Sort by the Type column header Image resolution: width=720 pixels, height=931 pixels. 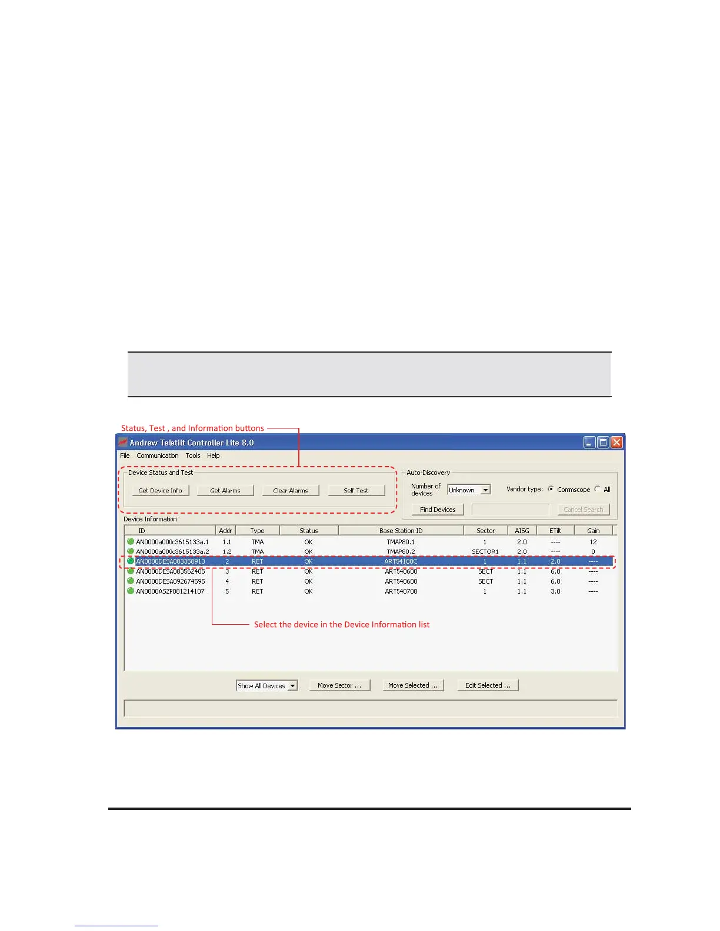[258, 530]
